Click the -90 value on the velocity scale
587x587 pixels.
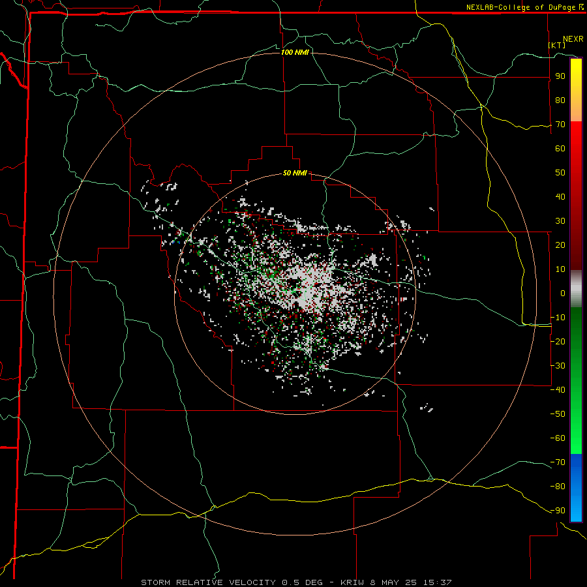coord(558,511)
